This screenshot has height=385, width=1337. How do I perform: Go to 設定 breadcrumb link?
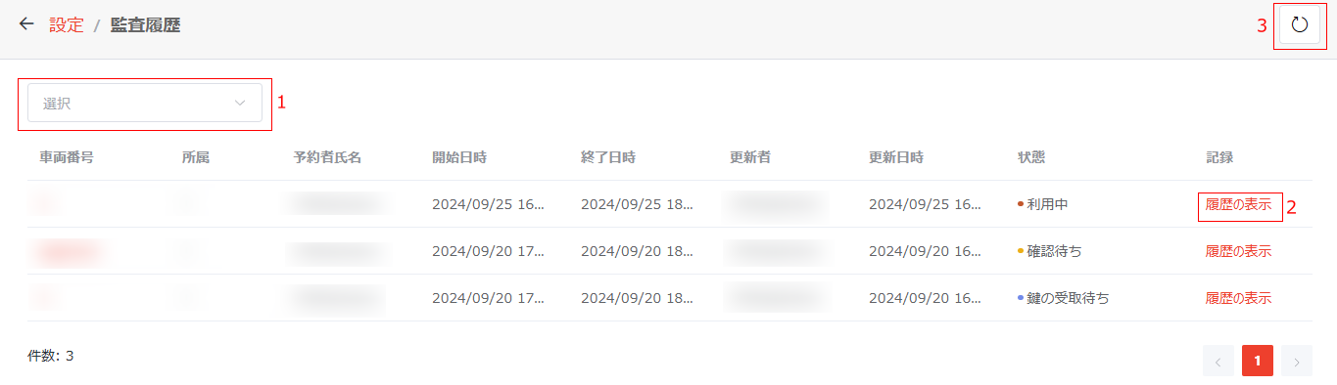(67, 25)
